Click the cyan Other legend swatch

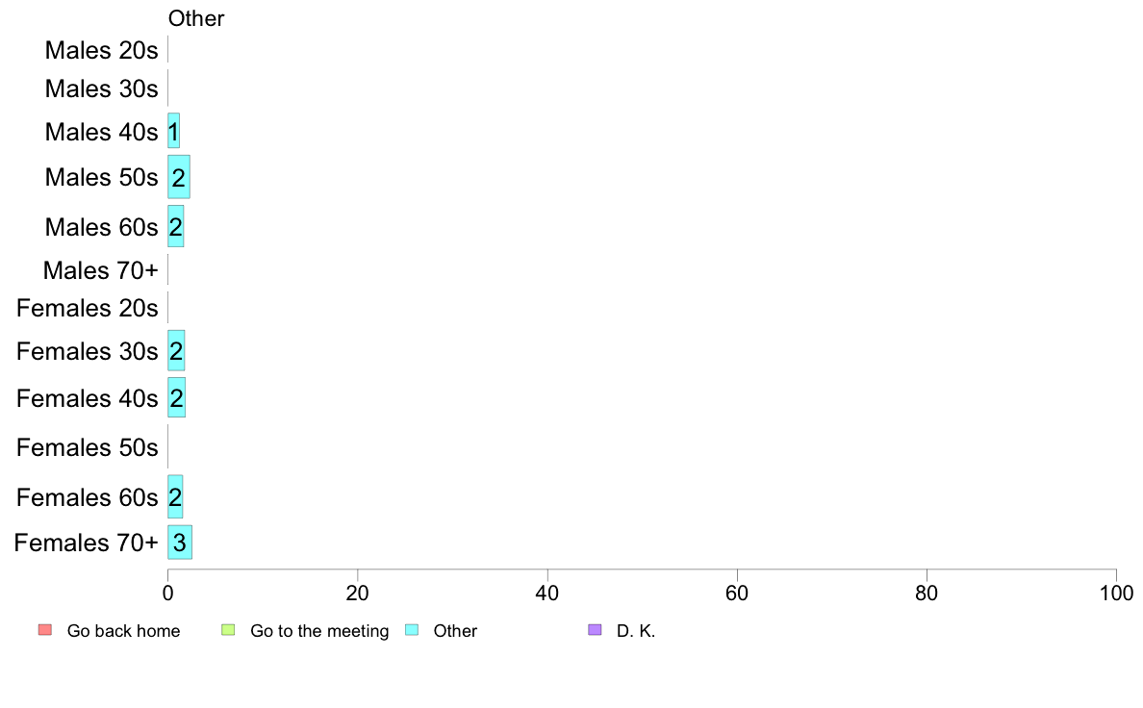point(412,630)
